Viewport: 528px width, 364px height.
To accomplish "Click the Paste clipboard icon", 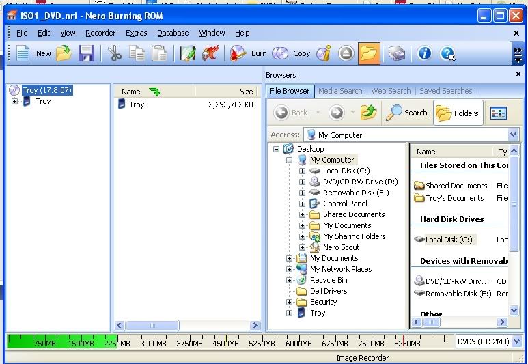I will 159,53.
